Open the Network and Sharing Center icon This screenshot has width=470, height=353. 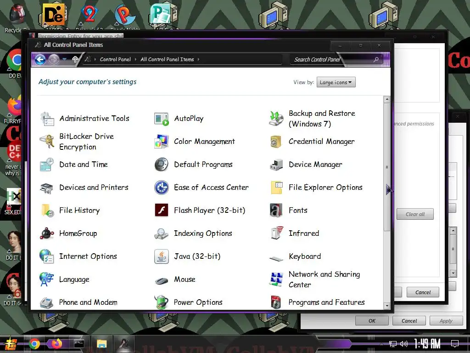(x=276, y=279)
